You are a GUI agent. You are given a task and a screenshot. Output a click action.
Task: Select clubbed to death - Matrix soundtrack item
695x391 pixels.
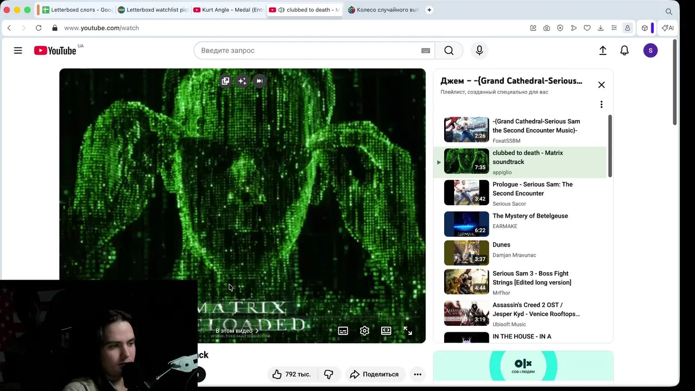[520, 162]
